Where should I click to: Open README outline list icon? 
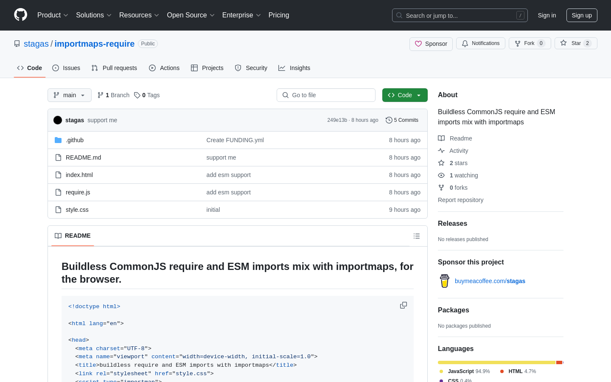(x=417, y=236)
